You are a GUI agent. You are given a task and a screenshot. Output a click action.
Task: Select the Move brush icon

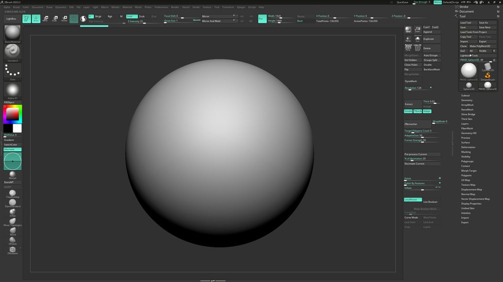(x=13, y=231)
